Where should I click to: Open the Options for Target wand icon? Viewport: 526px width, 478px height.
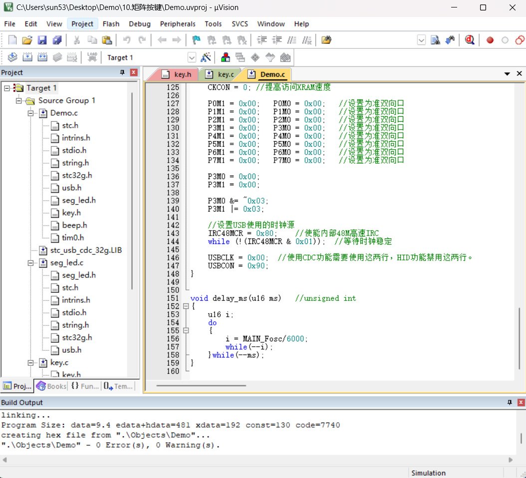(x=205, y=57)
